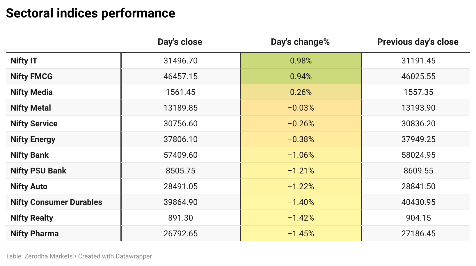This screenshot has height=266, width=476.
Task: Click the Nifty Auto day's close 28491.05
Action: [180, 186]
